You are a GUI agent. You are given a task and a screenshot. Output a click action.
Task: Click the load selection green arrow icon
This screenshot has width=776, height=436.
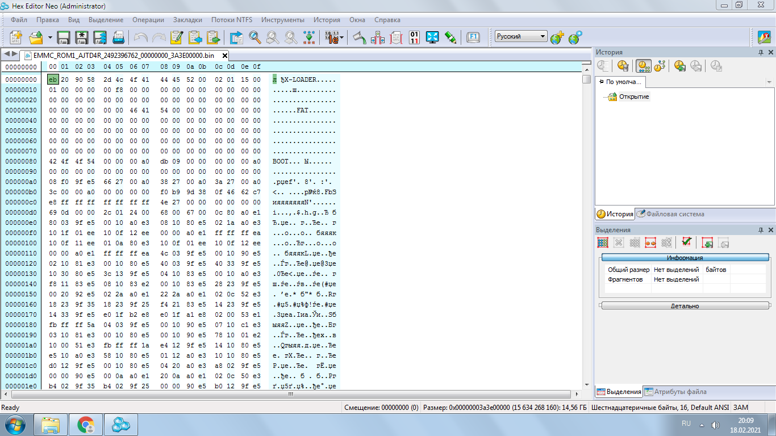tap(707, 242)
